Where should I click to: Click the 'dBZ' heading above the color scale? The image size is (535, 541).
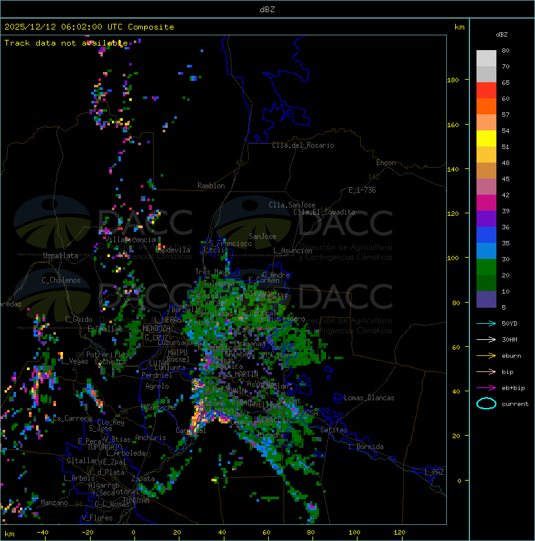point(502,35)
